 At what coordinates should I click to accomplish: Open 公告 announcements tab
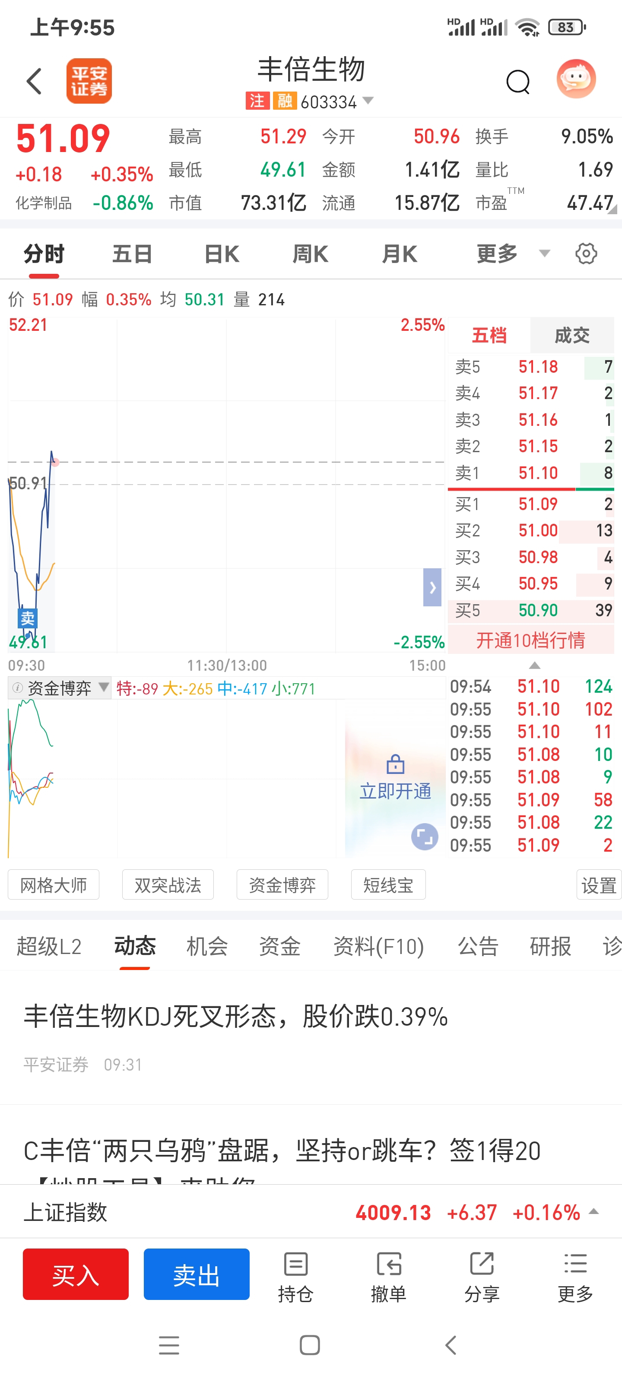click(x=478, y=946)
